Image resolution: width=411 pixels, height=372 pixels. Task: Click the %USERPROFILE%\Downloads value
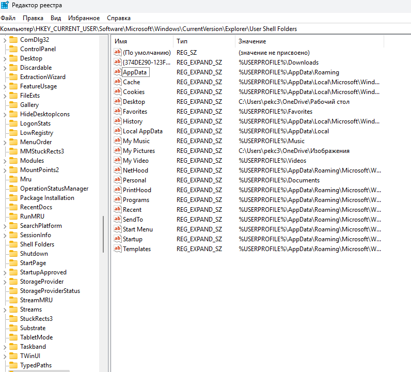[x=279, y=63]
